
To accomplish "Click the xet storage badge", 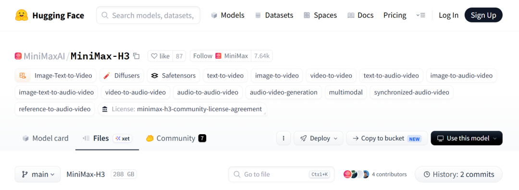I will tap(123, 138).
